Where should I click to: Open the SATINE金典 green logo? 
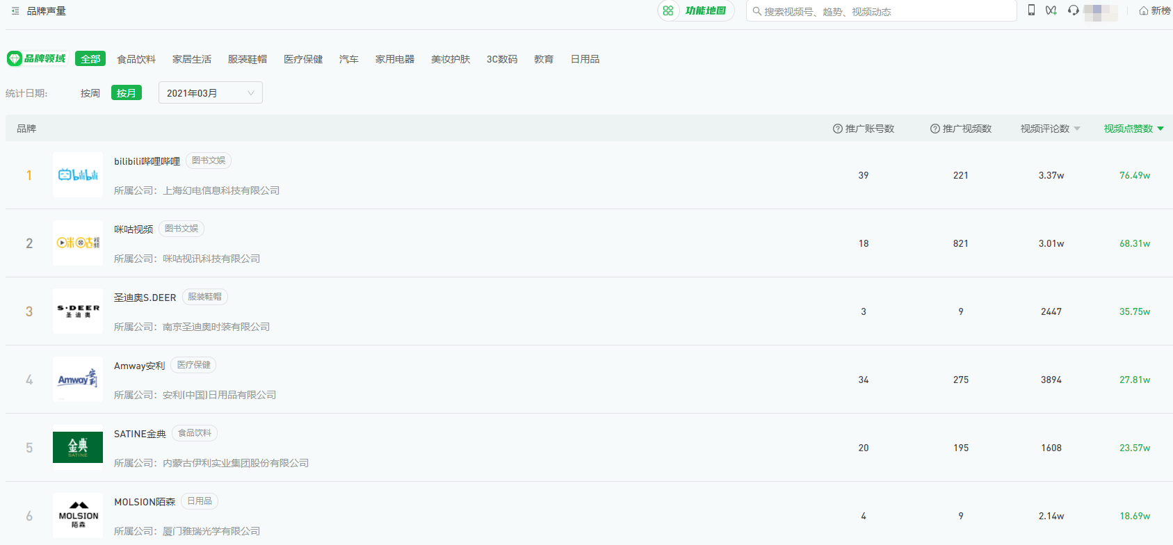[x=78, y=447]
